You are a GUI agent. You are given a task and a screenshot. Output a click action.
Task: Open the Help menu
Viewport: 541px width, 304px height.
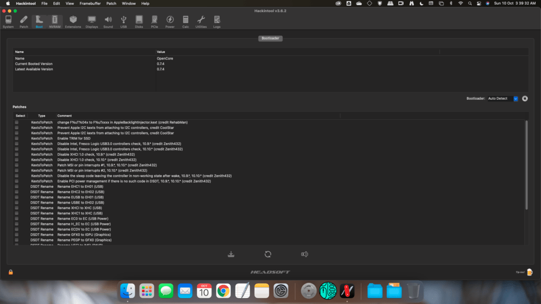pos(145,4)
